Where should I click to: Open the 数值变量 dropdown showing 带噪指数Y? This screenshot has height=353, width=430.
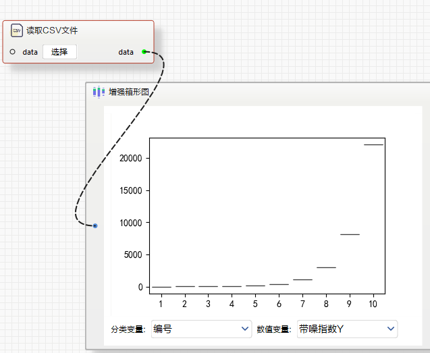point(347,329)
